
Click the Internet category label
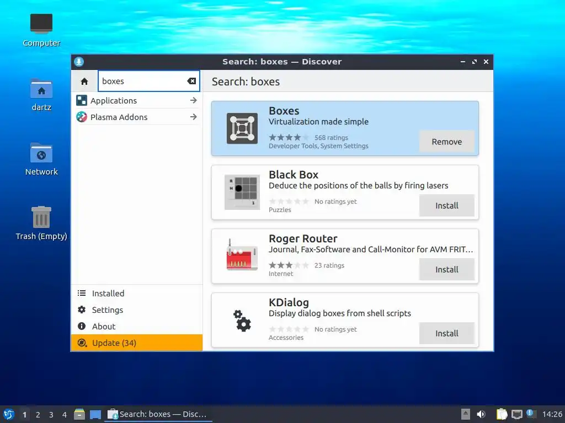(x=281, y=274)
